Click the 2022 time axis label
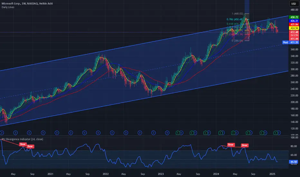 coord(106,174)
